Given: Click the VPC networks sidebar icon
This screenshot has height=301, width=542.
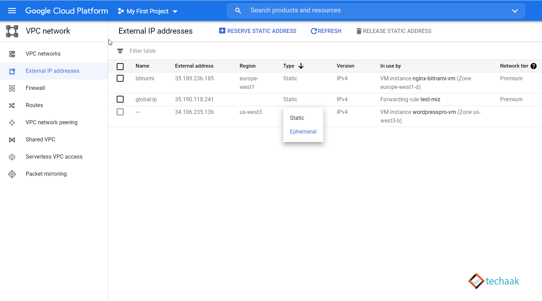Looking at the screenshot, I should click(12, 54).
